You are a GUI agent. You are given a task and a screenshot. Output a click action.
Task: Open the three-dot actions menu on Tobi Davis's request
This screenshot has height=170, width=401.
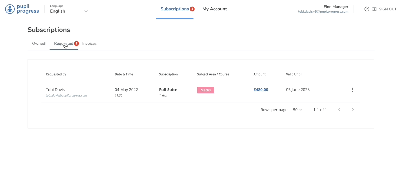[352, 89]
